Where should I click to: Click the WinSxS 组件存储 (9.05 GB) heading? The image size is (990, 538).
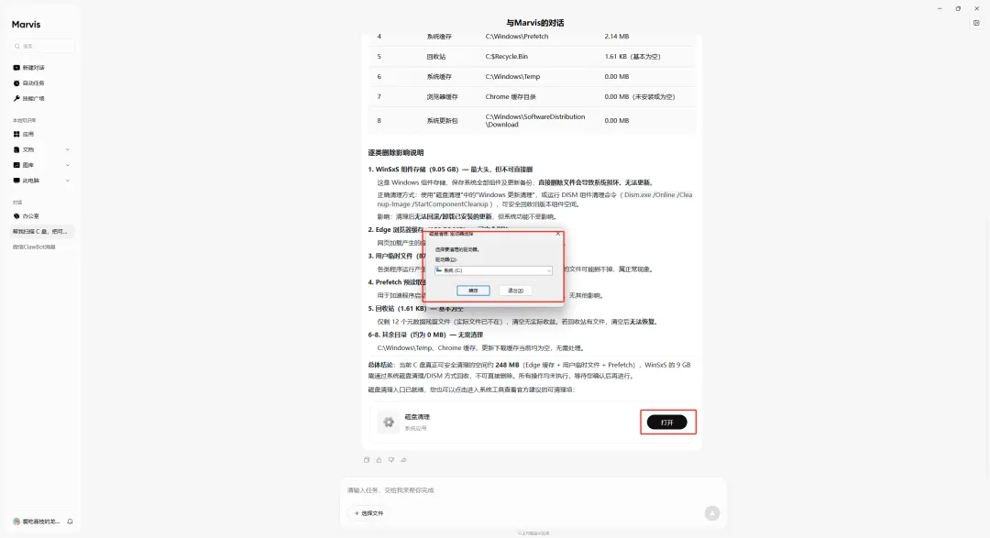[x=450, y=170]
